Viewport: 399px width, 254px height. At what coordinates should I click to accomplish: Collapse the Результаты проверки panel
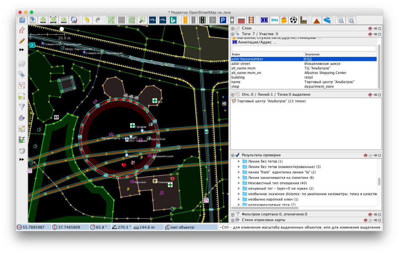pos(233,155)
